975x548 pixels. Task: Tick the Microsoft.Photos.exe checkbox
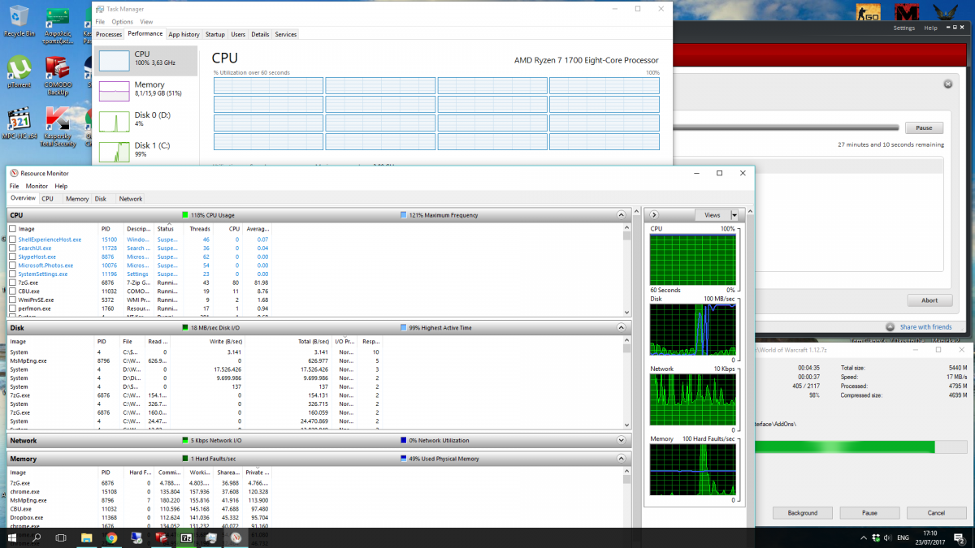pyautogui.click(x=12, y=265)
